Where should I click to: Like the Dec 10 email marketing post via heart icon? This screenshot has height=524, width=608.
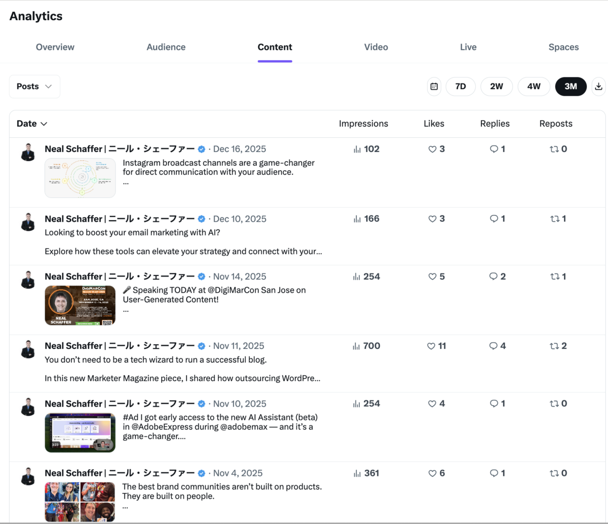pos(432,219)
